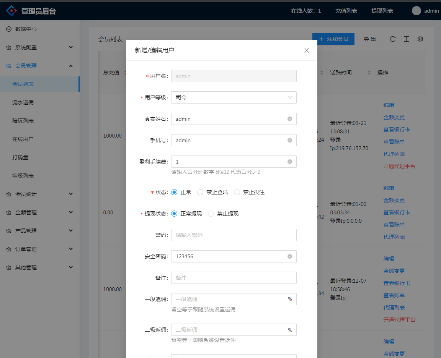Click the admin avatar icon in the header
The image size is (441, 358).
[416, 11]
